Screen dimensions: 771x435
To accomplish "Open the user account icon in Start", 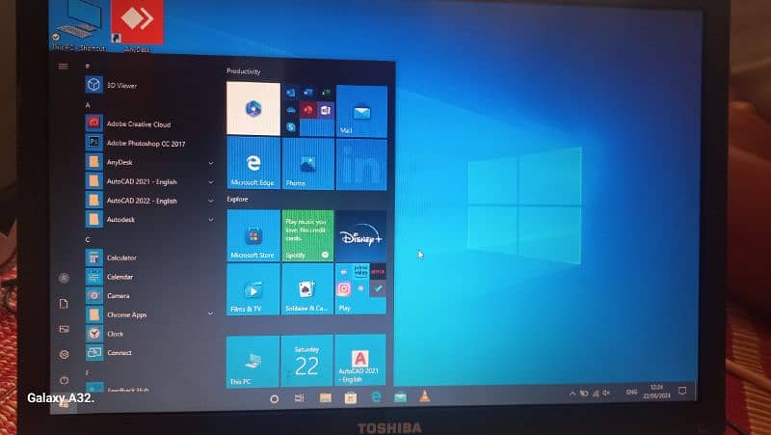I will coord(64,278).
